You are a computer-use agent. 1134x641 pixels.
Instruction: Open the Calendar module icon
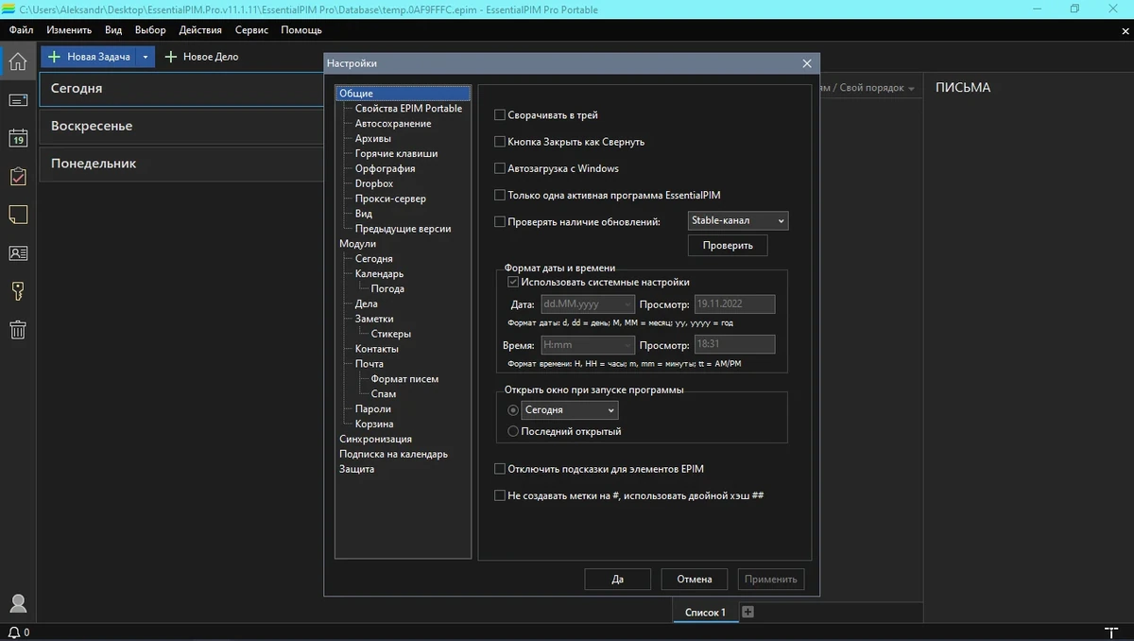[17, 138]
